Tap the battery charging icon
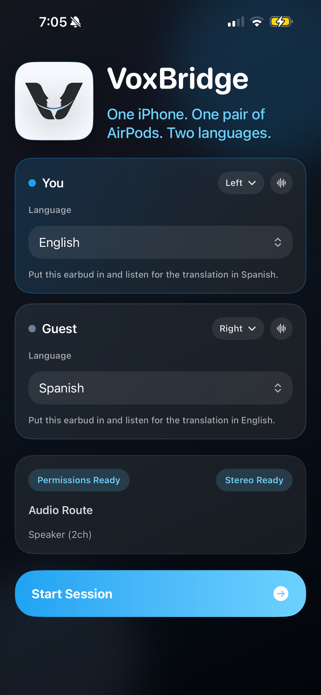This screenshot has width=321, height=695. click(280, 22)
